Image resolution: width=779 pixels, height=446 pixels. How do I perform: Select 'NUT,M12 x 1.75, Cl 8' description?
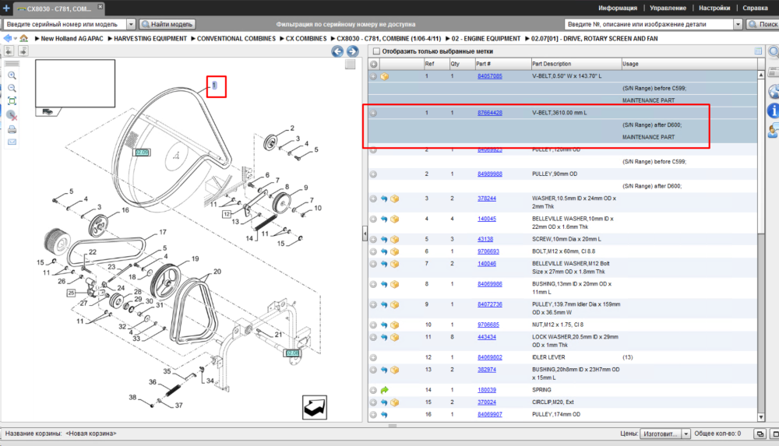coord(558,325)
